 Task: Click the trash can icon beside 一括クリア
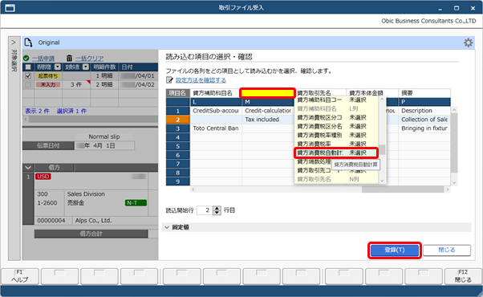pos(69,59)
